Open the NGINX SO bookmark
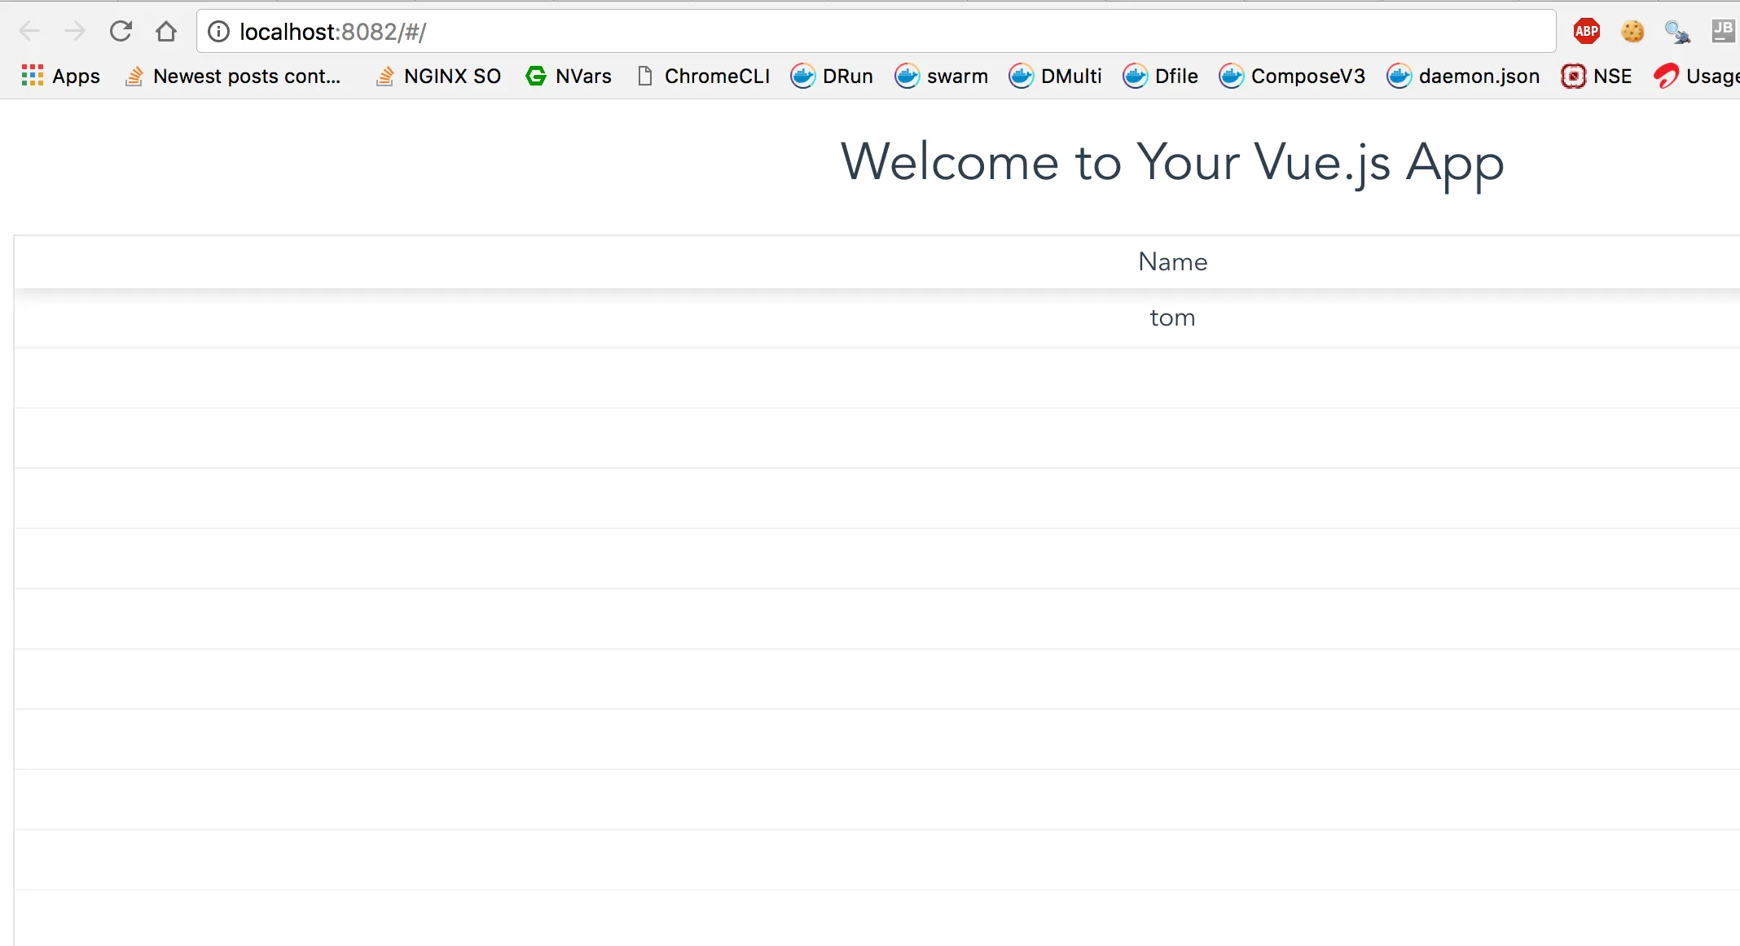 (438, 77)
